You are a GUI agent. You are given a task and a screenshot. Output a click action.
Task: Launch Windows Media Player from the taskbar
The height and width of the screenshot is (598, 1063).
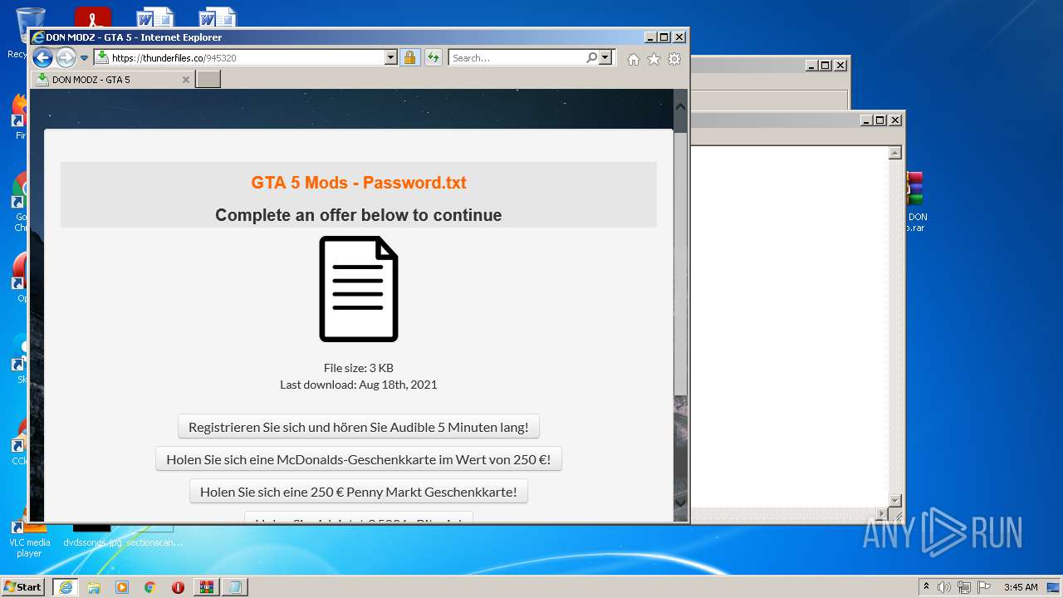122,587
